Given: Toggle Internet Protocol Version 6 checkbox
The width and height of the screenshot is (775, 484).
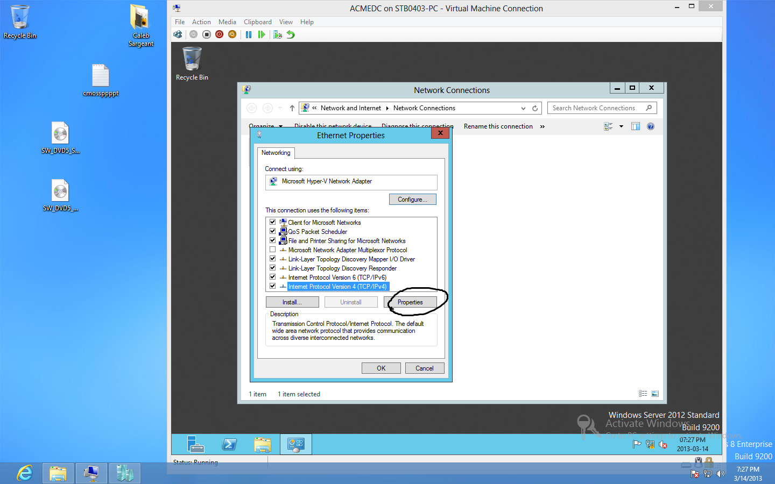Looking at the screenshot, I should [x=272, y=277].
